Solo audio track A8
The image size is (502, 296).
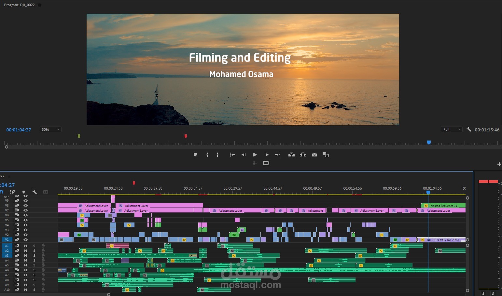[x=34, y=280]
